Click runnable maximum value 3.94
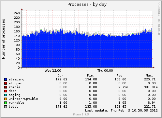Screen dimensions: 162x118 click(x=152, y=103)
